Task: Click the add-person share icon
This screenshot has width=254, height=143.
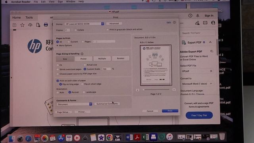Action: (213, 23)
